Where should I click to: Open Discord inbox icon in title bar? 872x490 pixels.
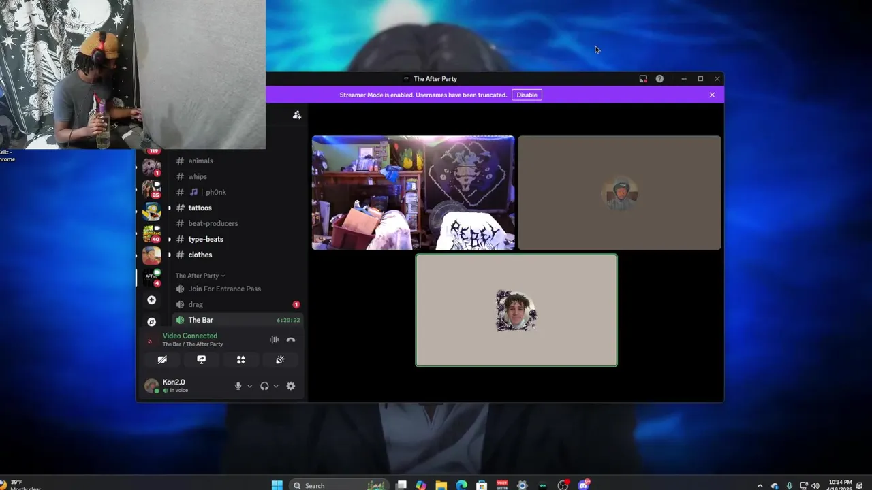pyautogui.click(x=642, y=79)
